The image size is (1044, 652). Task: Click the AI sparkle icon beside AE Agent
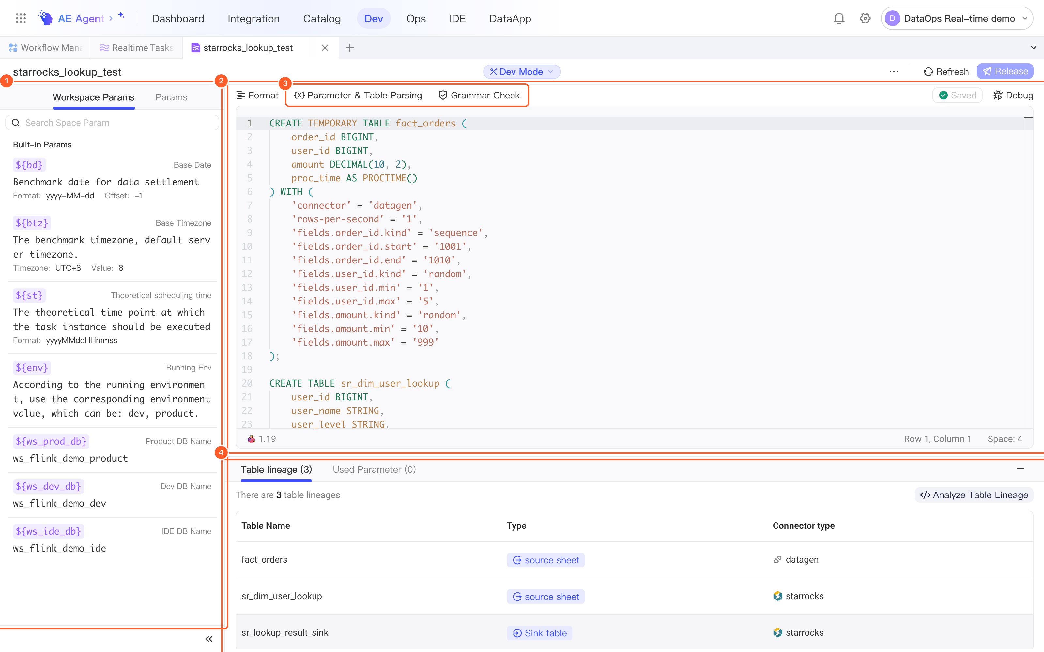(x=122, y=16)
